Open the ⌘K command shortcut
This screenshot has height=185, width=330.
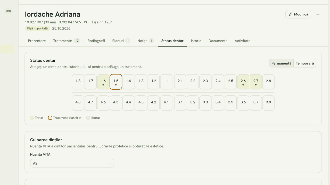[x=9, y=11]
